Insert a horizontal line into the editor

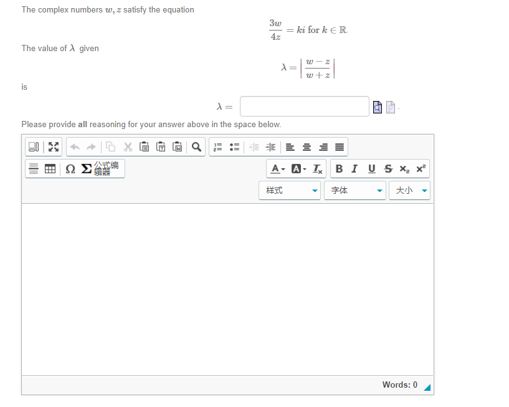(33, 169)
